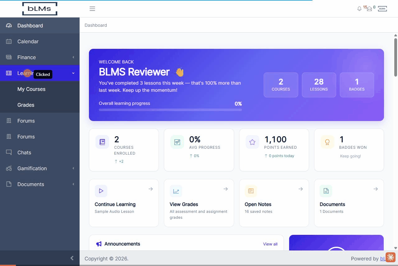Open the messages envelope icon
The height and width of the screenshot is (266, 398).
coord(369,9)
